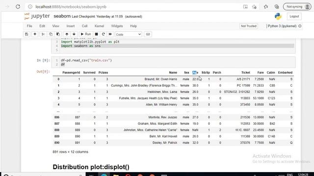The width and height of the screenshot is (314, 176).
Task: Run the selected cell
Action: [86, 34]
